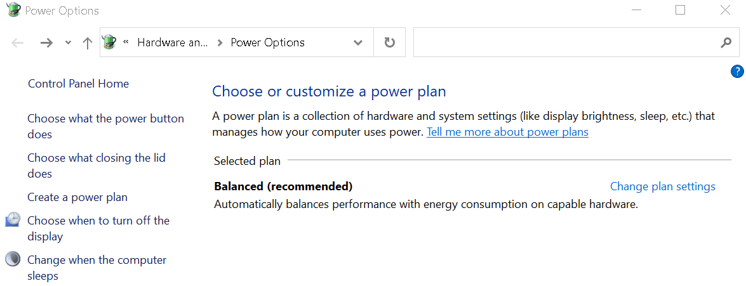Click the moon icon for sleep settings
Viewport: 746px width, 286px height.
click(x=13, y=259)
